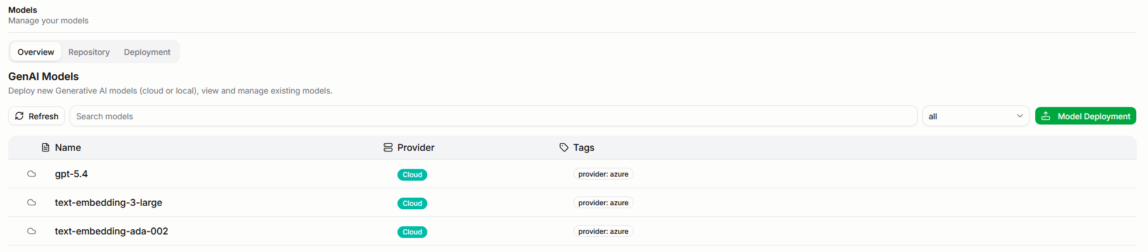Screen dimensions: 1148x252
Task: Click the tag icon in Tags header
Action: point(564,147)
